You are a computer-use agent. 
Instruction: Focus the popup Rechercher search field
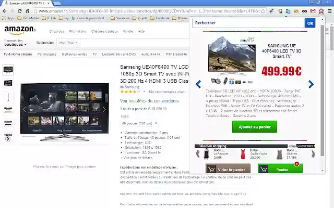[248, 23]
